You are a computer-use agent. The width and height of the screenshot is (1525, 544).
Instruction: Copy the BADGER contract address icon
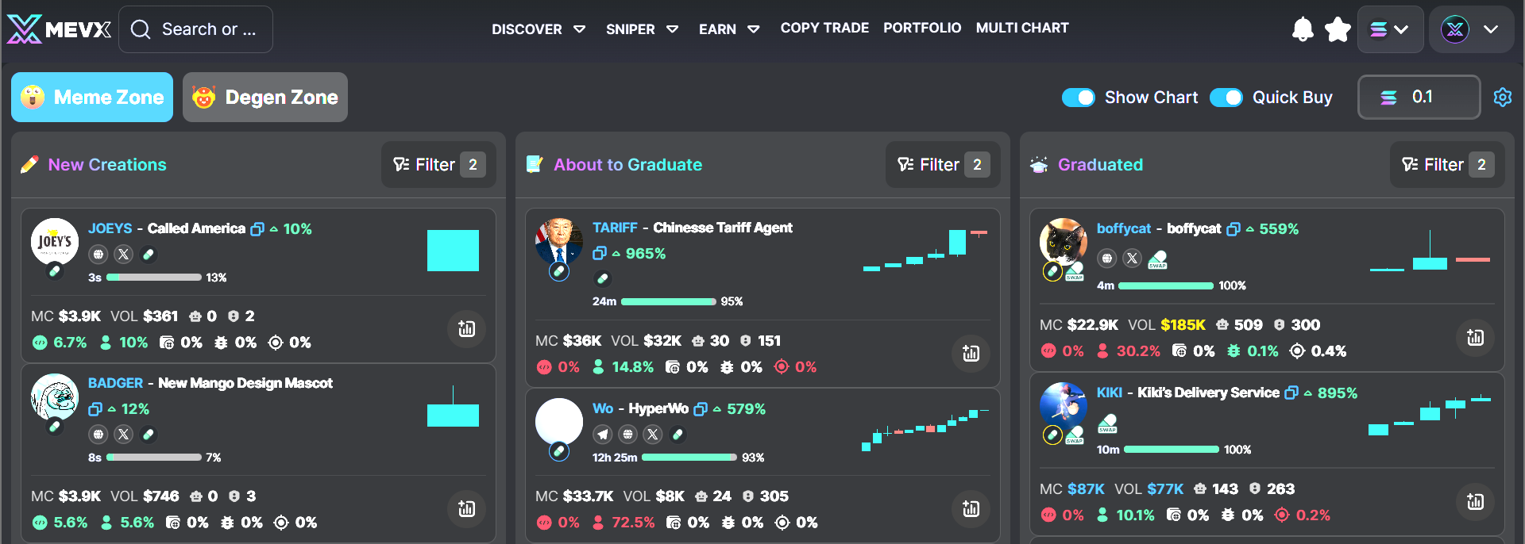click(96, 409)
